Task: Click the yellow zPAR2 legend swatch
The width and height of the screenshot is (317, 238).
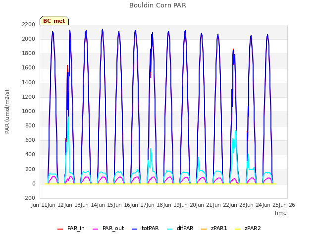Action: point(238,229)
